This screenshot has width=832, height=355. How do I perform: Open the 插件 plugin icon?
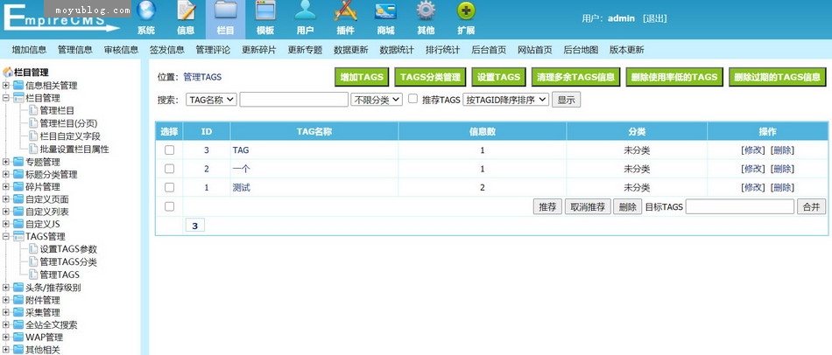coord(345,10)
